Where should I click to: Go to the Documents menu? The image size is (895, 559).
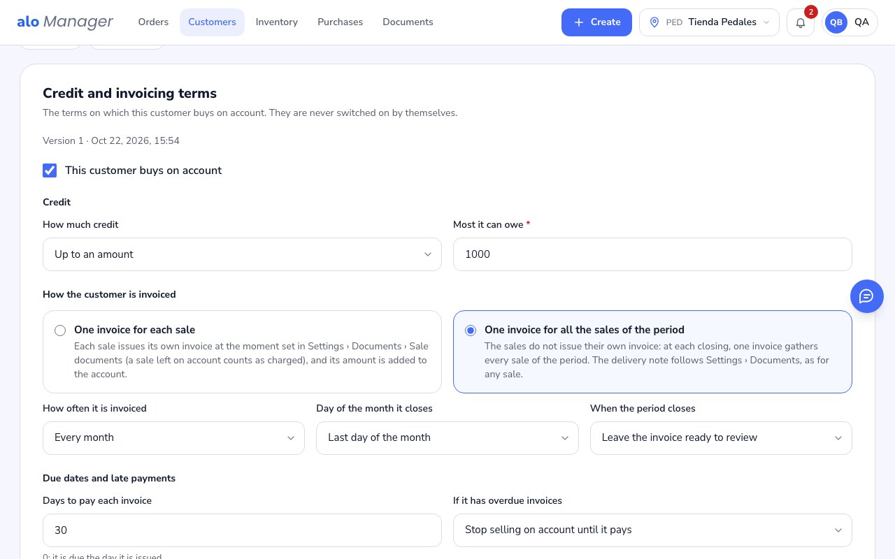pyautogui.click(x=408, y=22)
